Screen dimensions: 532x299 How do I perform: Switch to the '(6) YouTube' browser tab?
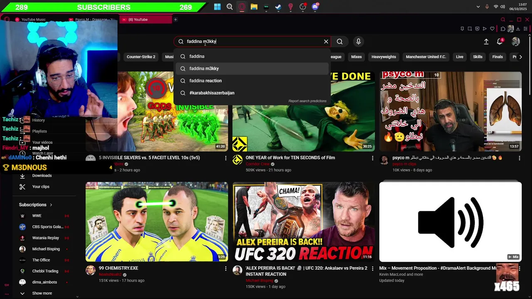click(x=145, y=20)
